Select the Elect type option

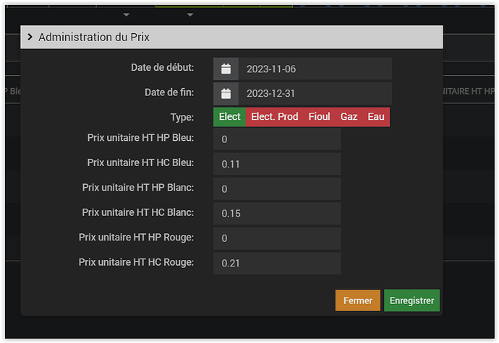coord(229,117)
